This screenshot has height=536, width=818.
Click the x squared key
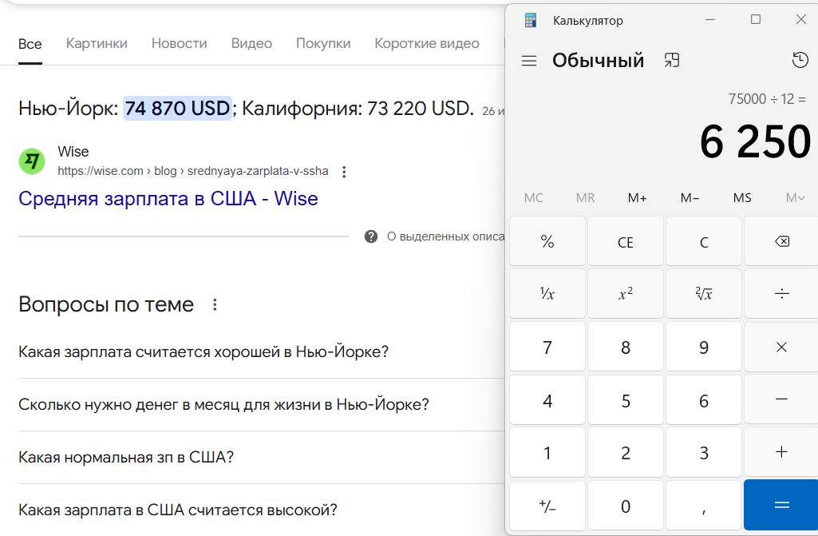tap(626, 294)
